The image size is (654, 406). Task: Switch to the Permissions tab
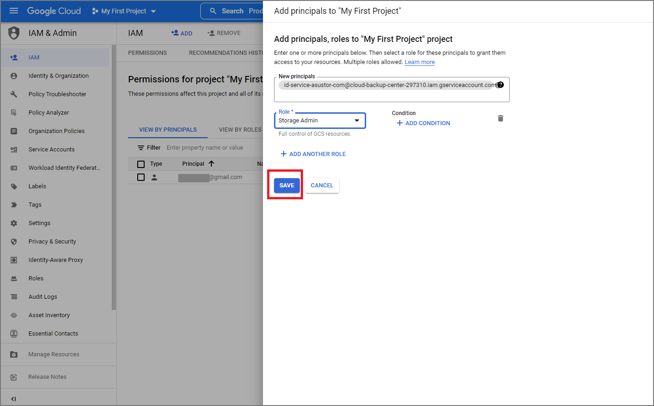click(x=147, y=53)
